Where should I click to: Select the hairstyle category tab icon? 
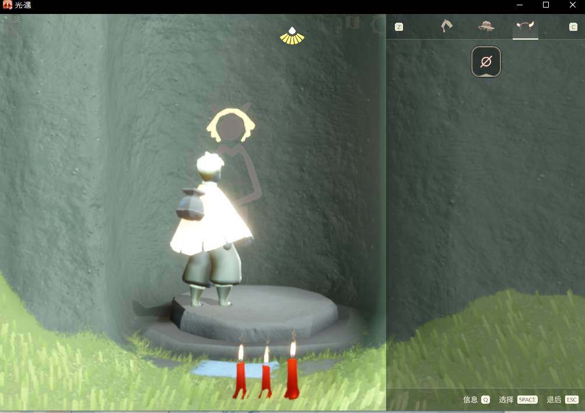pyautogui.click(x=446, y=26)
